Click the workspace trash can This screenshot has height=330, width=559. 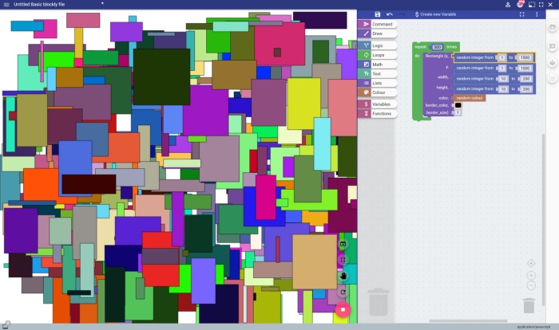click(529, 306)
